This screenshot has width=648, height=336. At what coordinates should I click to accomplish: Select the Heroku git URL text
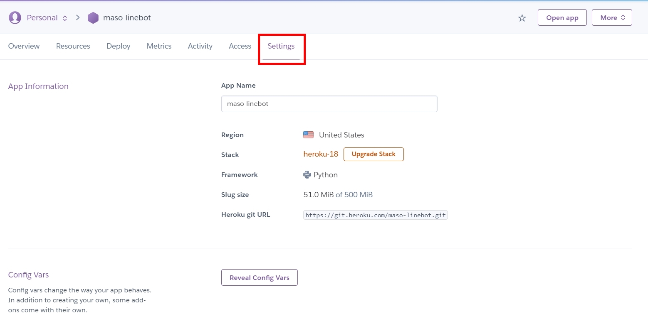point(376,215)
